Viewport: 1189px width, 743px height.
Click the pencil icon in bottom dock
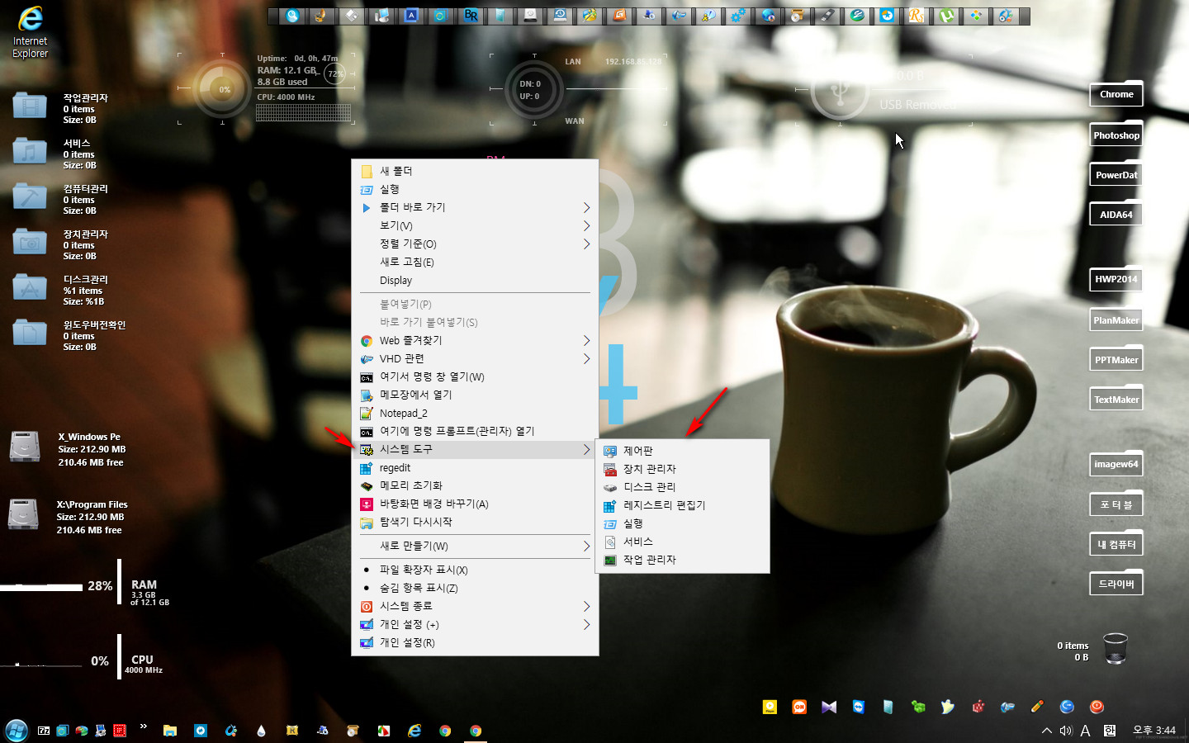click(1037, 707)
